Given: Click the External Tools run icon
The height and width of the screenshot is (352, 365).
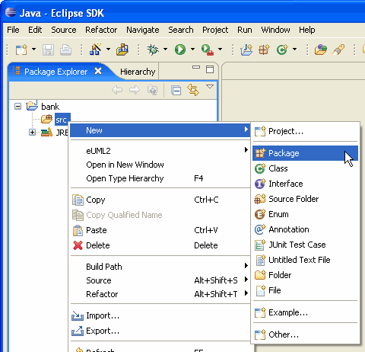Looking at the screenshot, I should coord(208,50).
